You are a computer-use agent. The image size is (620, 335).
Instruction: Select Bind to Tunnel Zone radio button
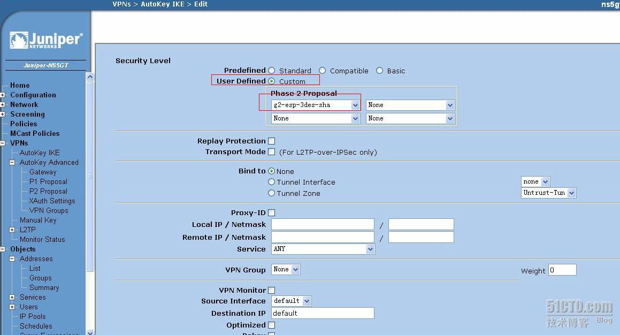(x=272, y=193)
